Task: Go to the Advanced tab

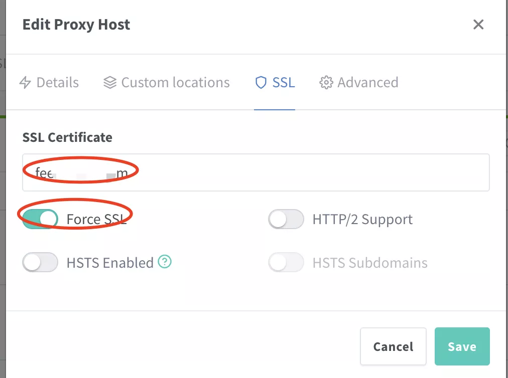Action: click(x=367, y=82)
